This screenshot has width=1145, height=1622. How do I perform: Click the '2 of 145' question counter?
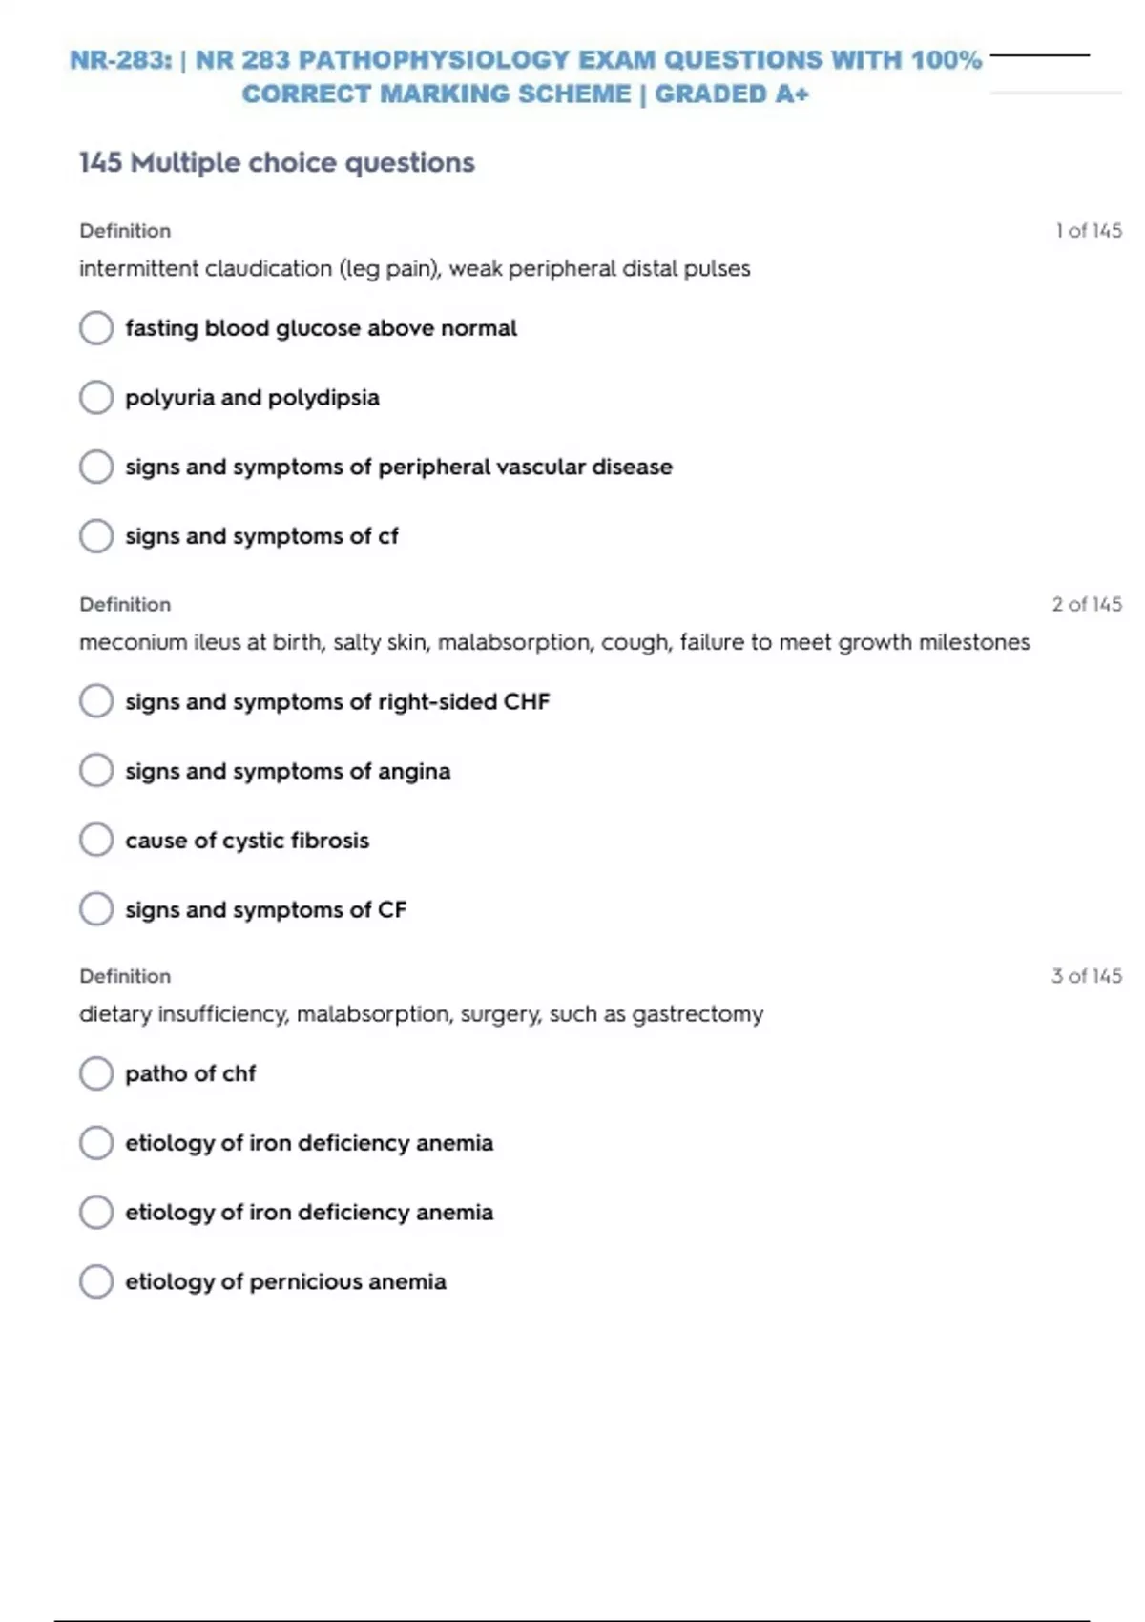pos(1086,604)
